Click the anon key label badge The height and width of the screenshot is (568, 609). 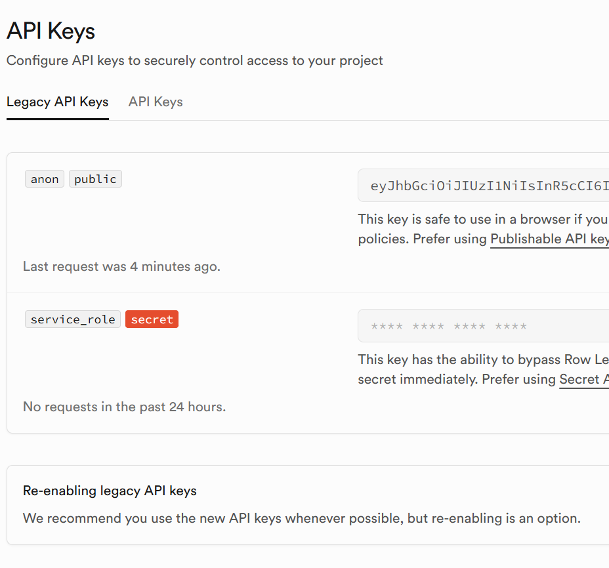pos(45,179)
